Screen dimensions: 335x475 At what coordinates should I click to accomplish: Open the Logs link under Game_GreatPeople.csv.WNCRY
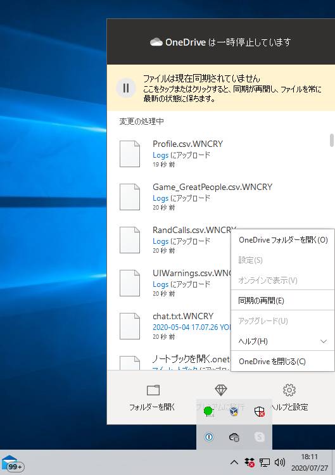160,198
